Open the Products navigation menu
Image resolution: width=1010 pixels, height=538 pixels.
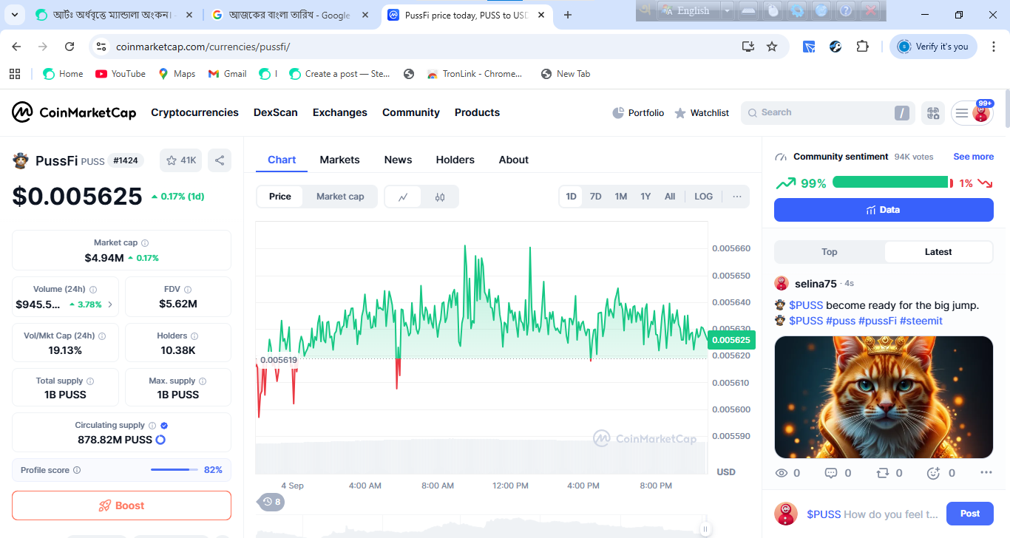point(477,112)
